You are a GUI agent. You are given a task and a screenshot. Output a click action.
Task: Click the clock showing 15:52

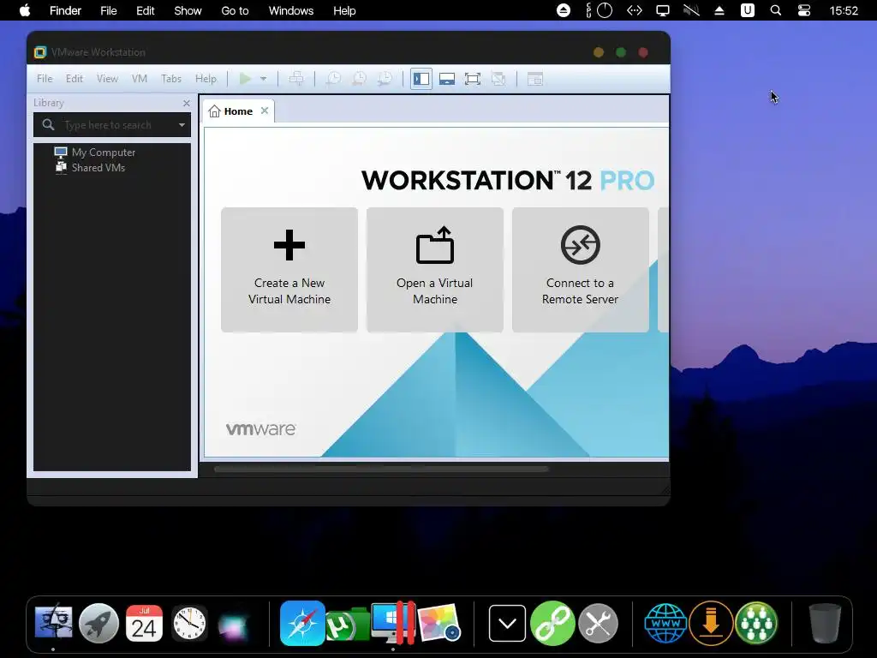[x=844, y=10]
